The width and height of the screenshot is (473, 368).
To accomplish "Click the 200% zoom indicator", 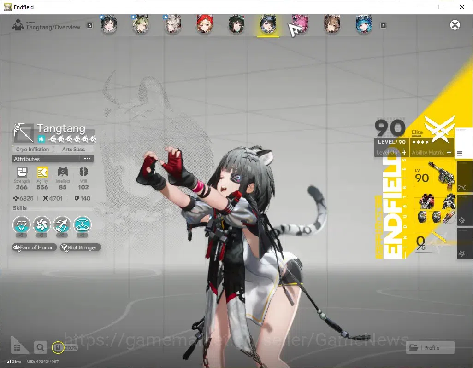I will (x=71, y=348).
